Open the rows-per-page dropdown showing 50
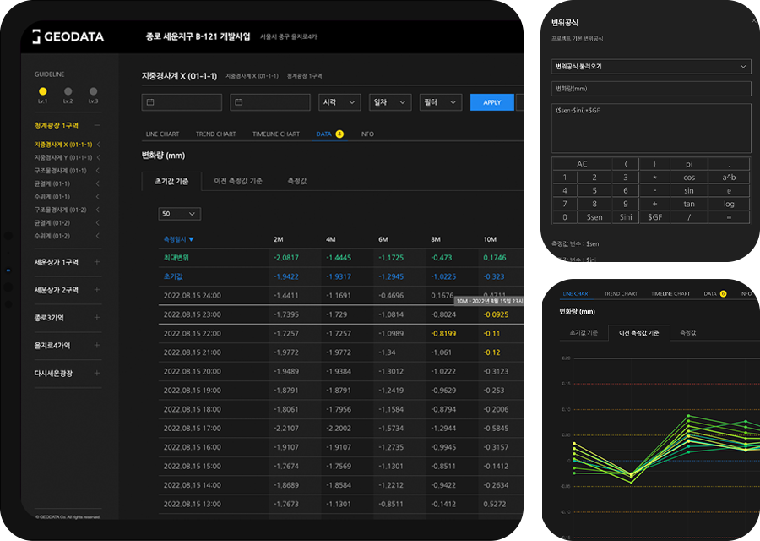The height and width of the screenshot is (541, 760). click(x=179, y=214)
